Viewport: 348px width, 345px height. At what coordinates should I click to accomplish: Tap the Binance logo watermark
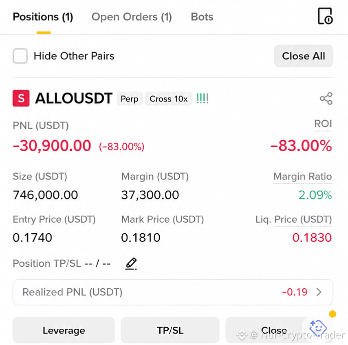point(242,335)
